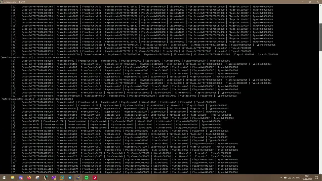Click Size=0x389000 value
322x181 pixels.
click(x=162, y=156)
